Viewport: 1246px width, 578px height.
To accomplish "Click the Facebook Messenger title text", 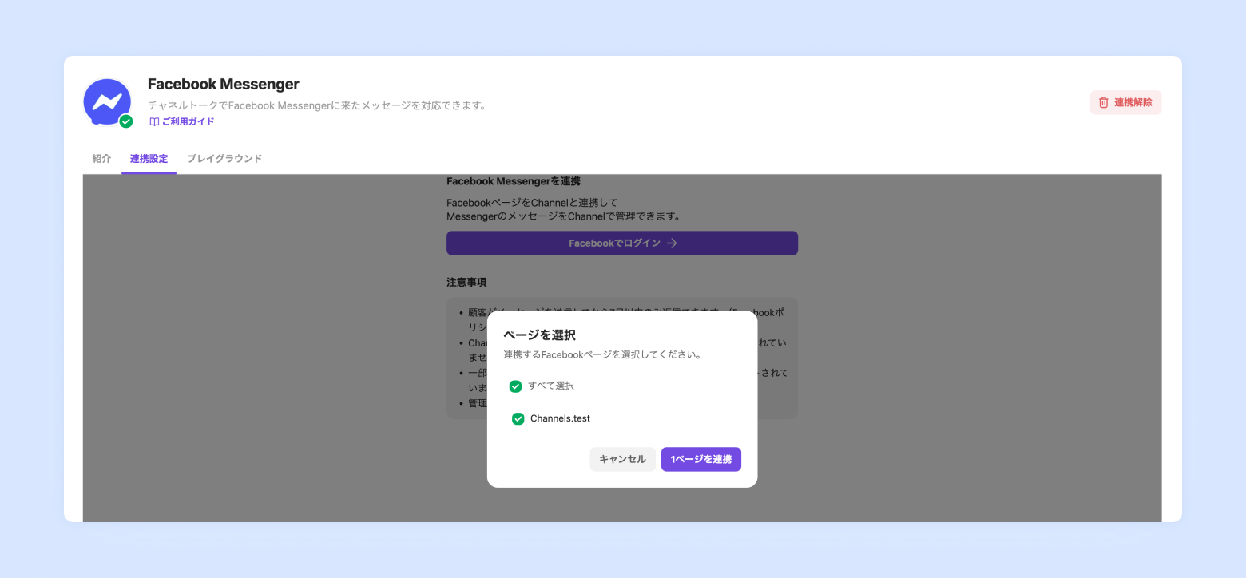I will 224,84.
